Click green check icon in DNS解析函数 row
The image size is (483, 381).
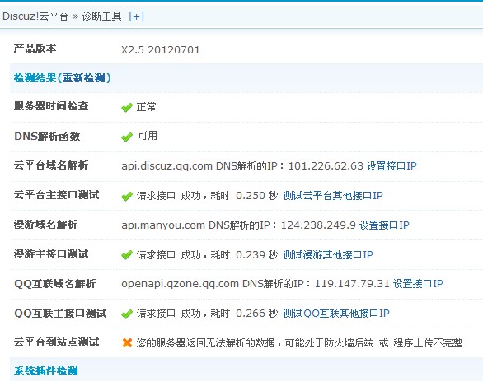coord(127,137)
